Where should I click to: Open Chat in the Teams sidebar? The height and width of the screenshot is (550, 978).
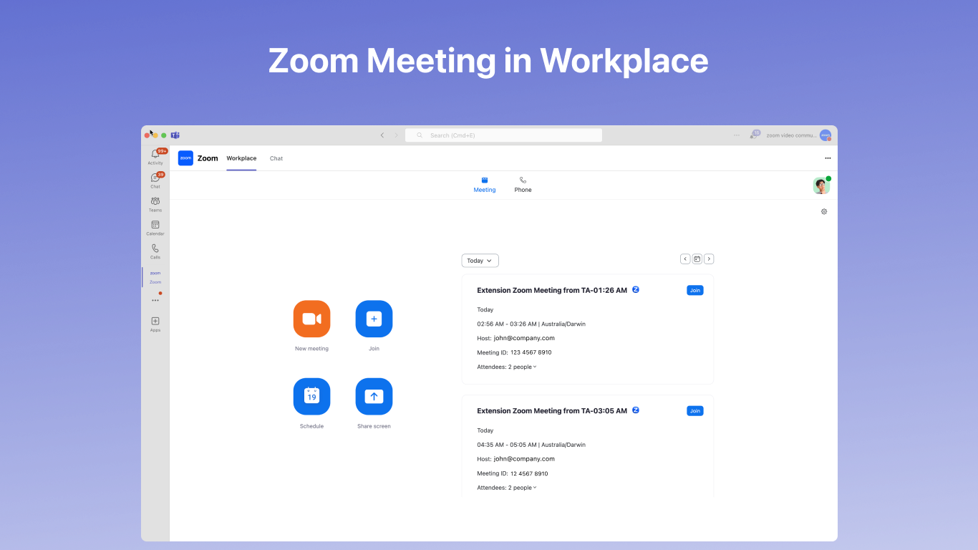tap(155, 180)
